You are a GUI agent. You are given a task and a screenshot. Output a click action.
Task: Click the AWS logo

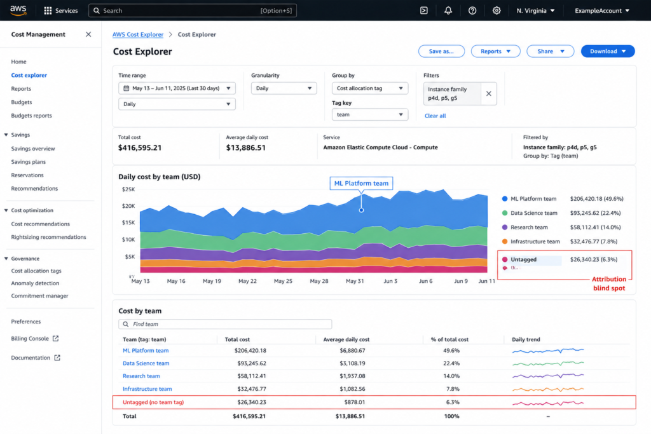[18, 10]
